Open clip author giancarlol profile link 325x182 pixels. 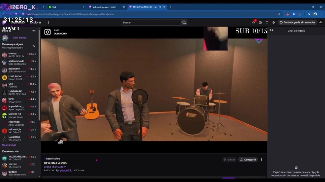tap(66, 170)
